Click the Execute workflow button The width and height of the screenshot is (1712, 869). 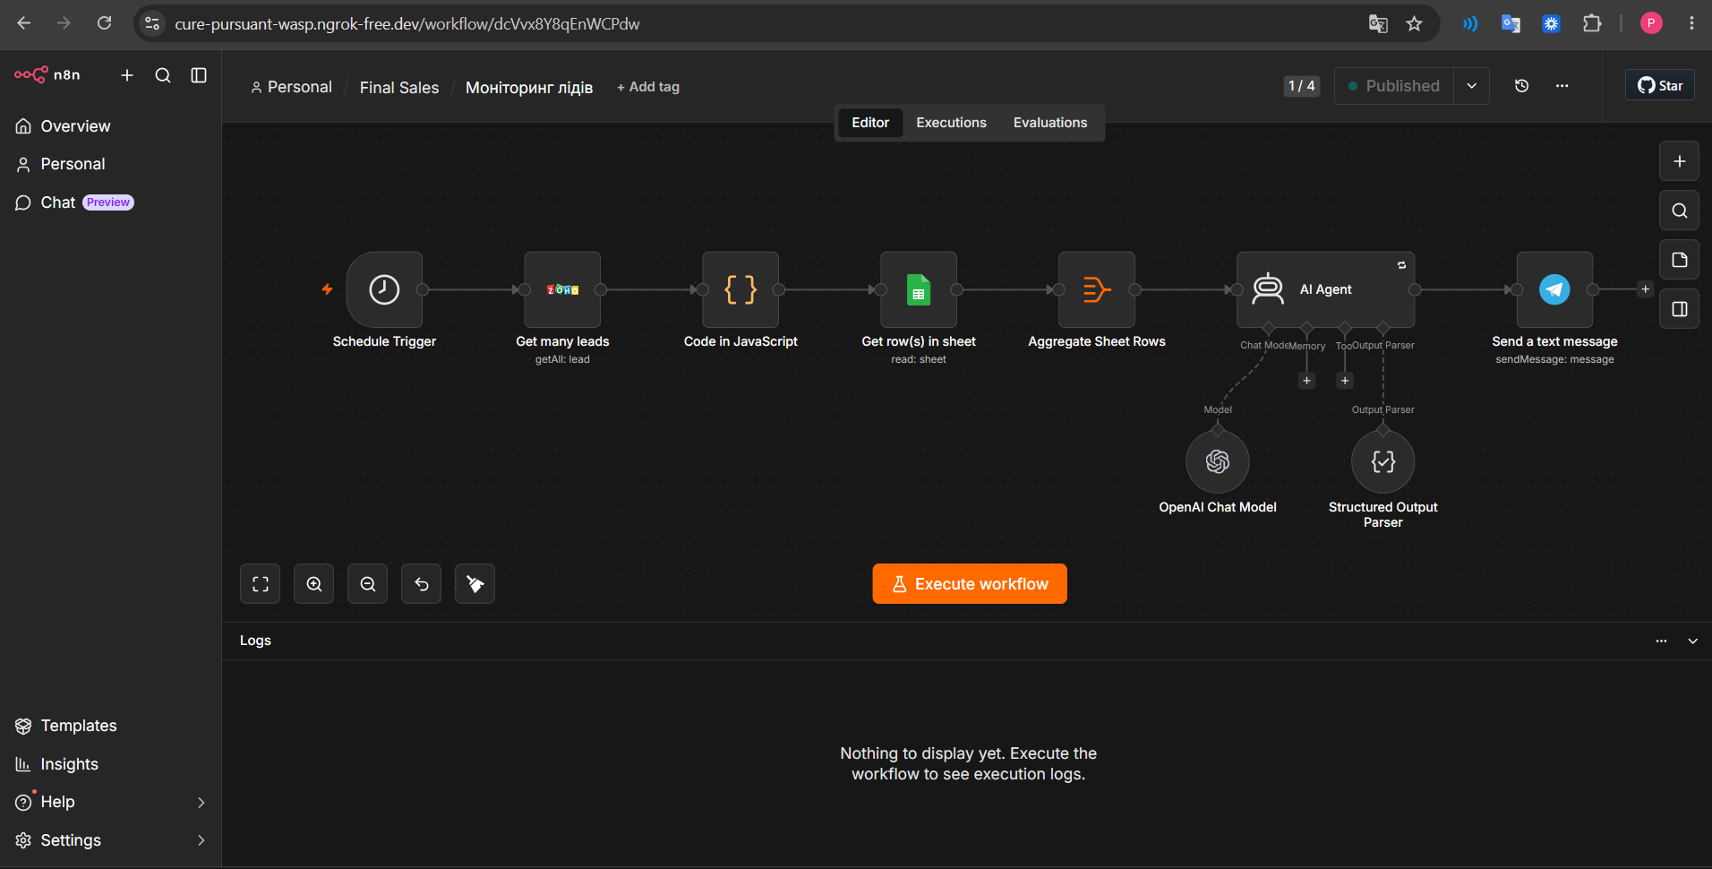click(x=970, y=584)
